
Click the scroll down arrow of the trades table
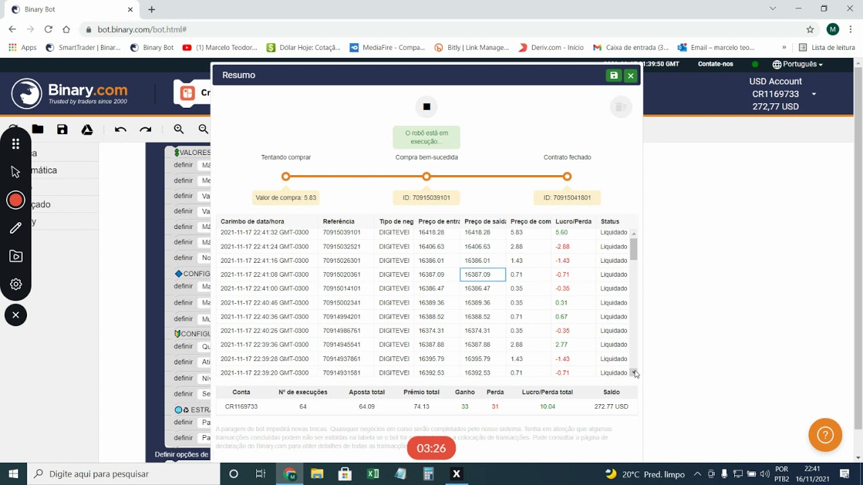click(x=634, y=373)
